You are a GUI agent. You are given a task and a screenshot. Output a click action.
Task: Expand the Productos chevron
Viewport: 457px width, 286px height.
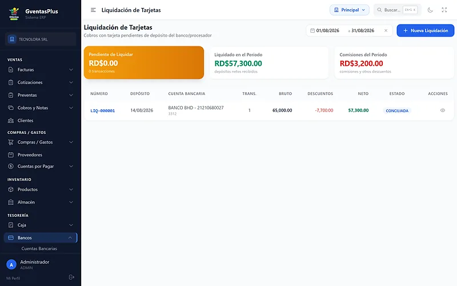coord(71,189)
